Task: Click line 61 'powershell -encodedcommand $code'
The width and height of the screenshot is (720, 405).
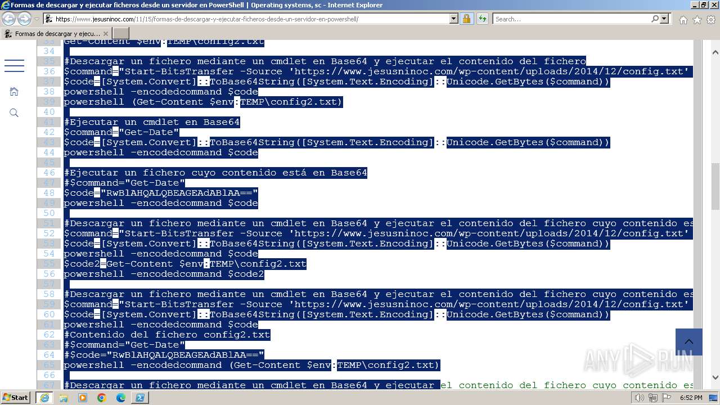Action: tap(161, 325)
